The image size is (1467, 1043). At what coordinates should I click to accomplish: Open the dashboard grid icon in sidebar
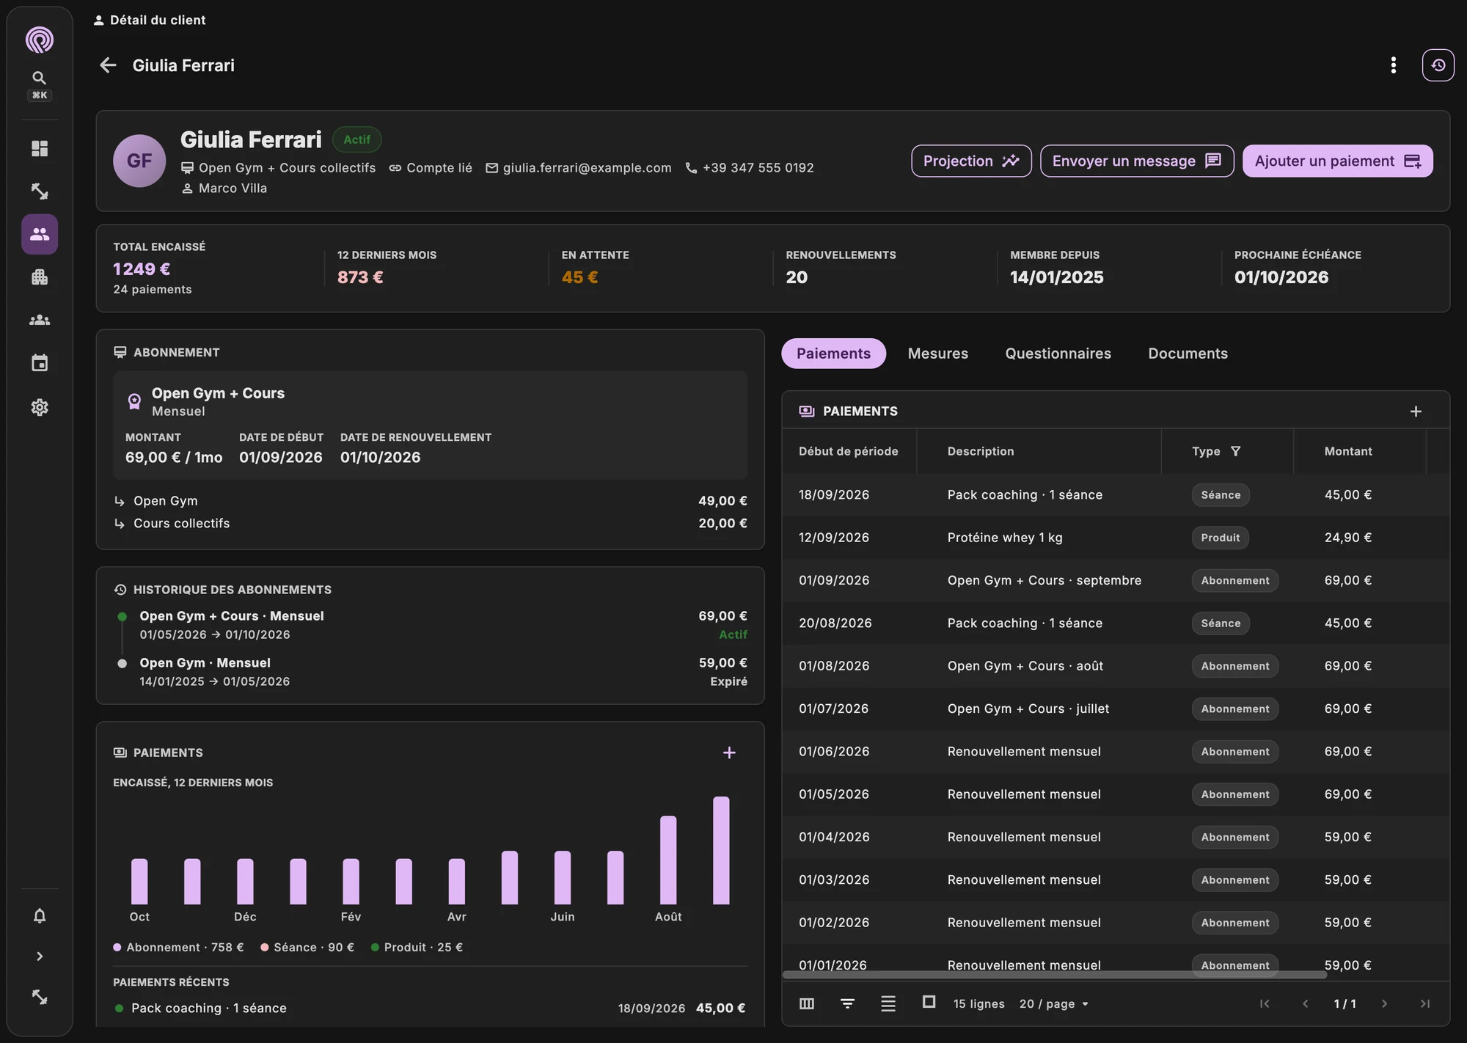click(40, 148)
